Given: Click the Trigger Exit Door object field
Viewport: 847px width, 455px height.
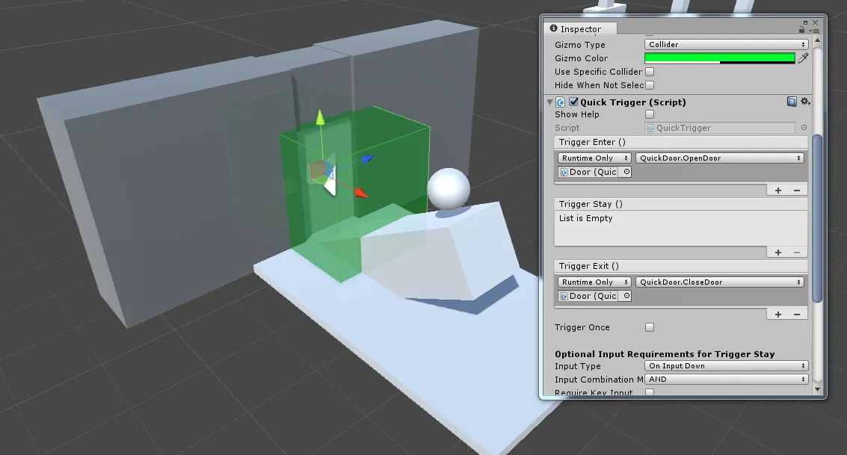Looking at the screenshot, I should tap(589, 296).
